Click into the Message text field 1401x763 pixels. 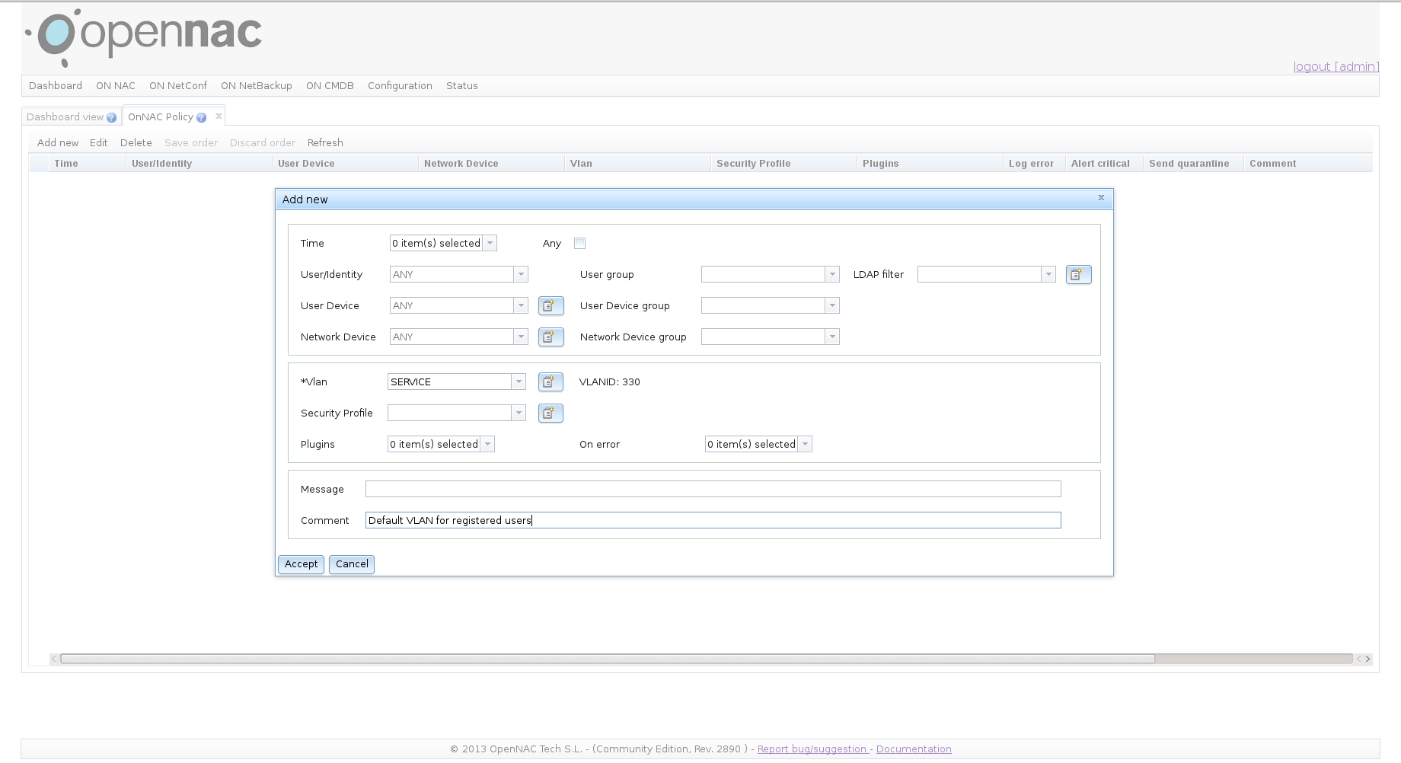713,489
